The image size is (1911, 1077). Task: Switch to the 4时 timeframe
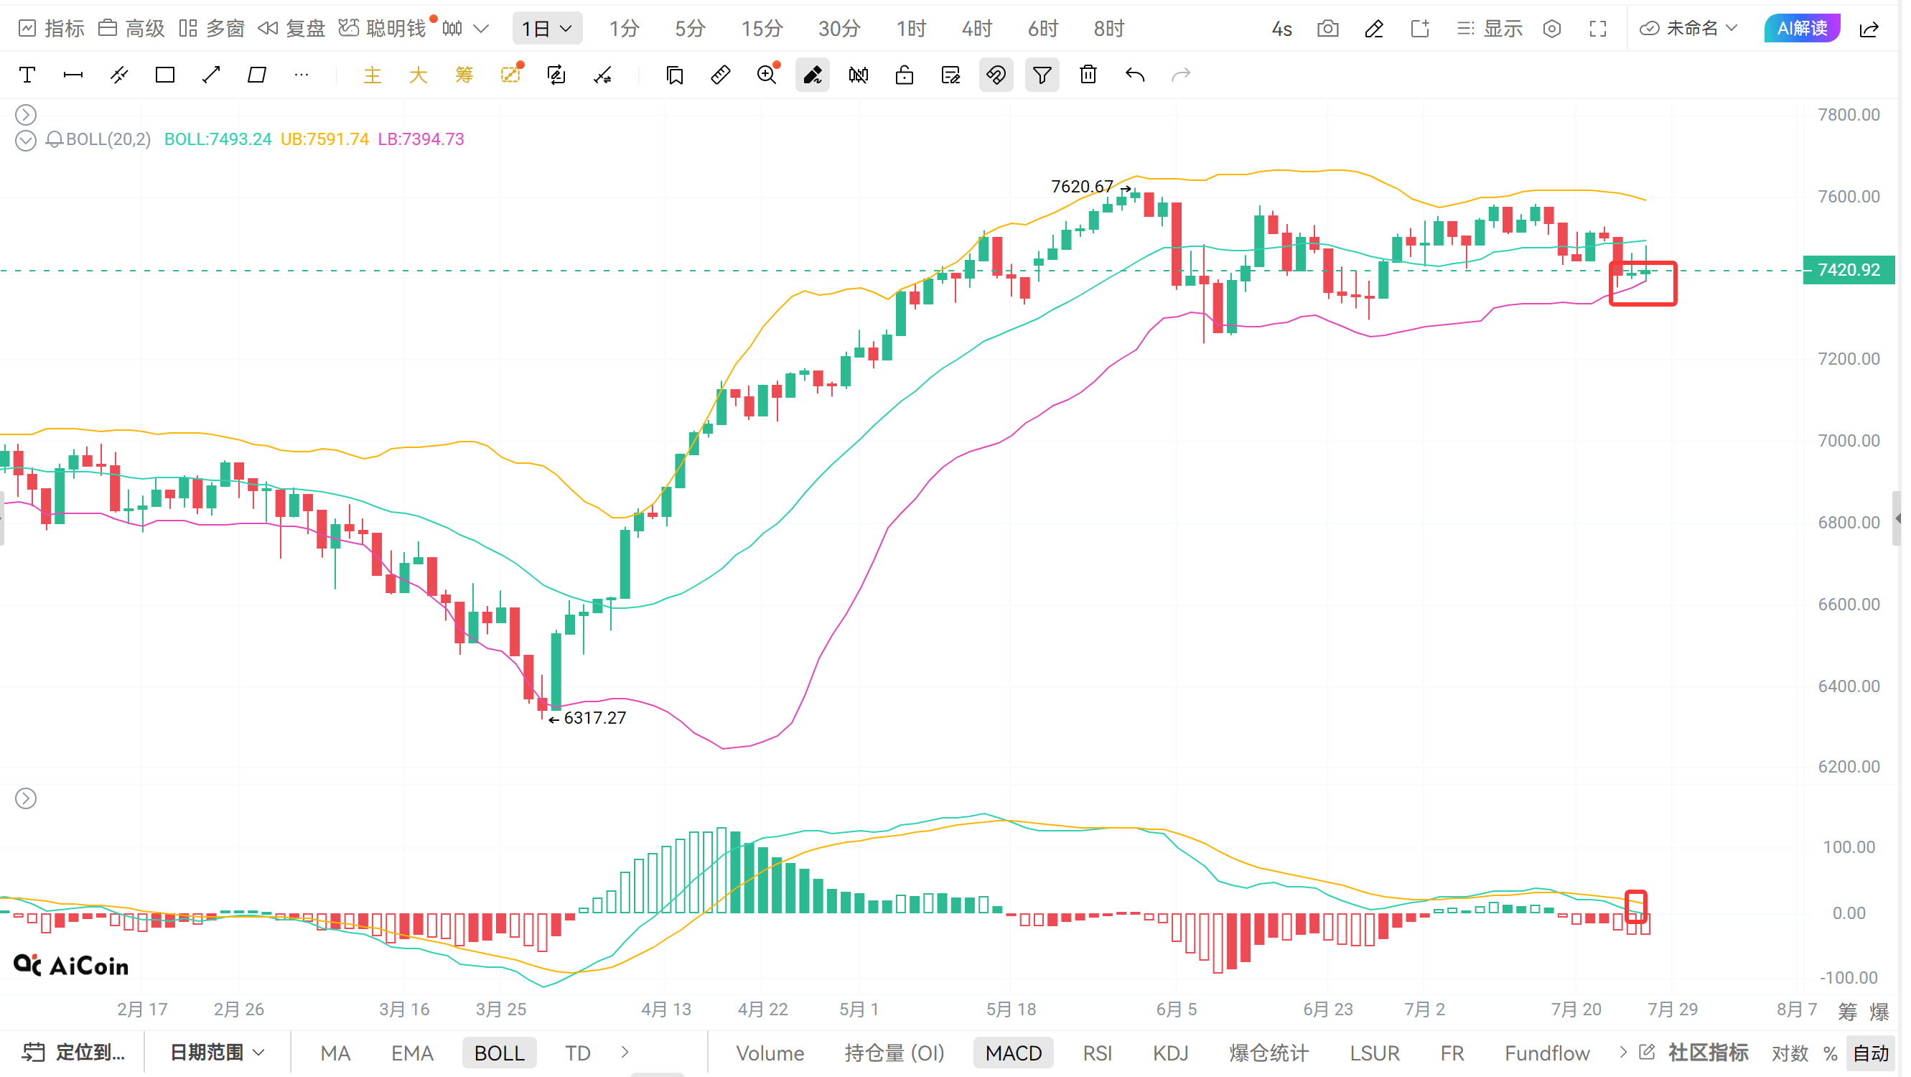click(977, 29)
